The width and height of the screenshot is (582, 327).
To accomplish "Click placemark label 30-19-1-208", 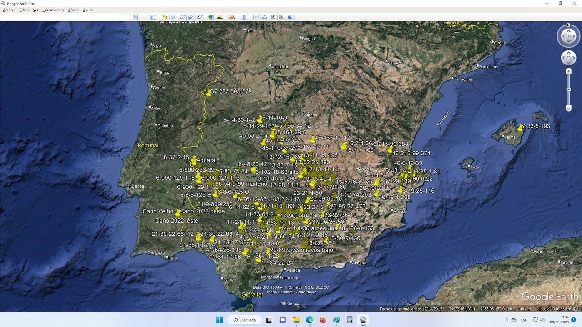I will 395,197.
